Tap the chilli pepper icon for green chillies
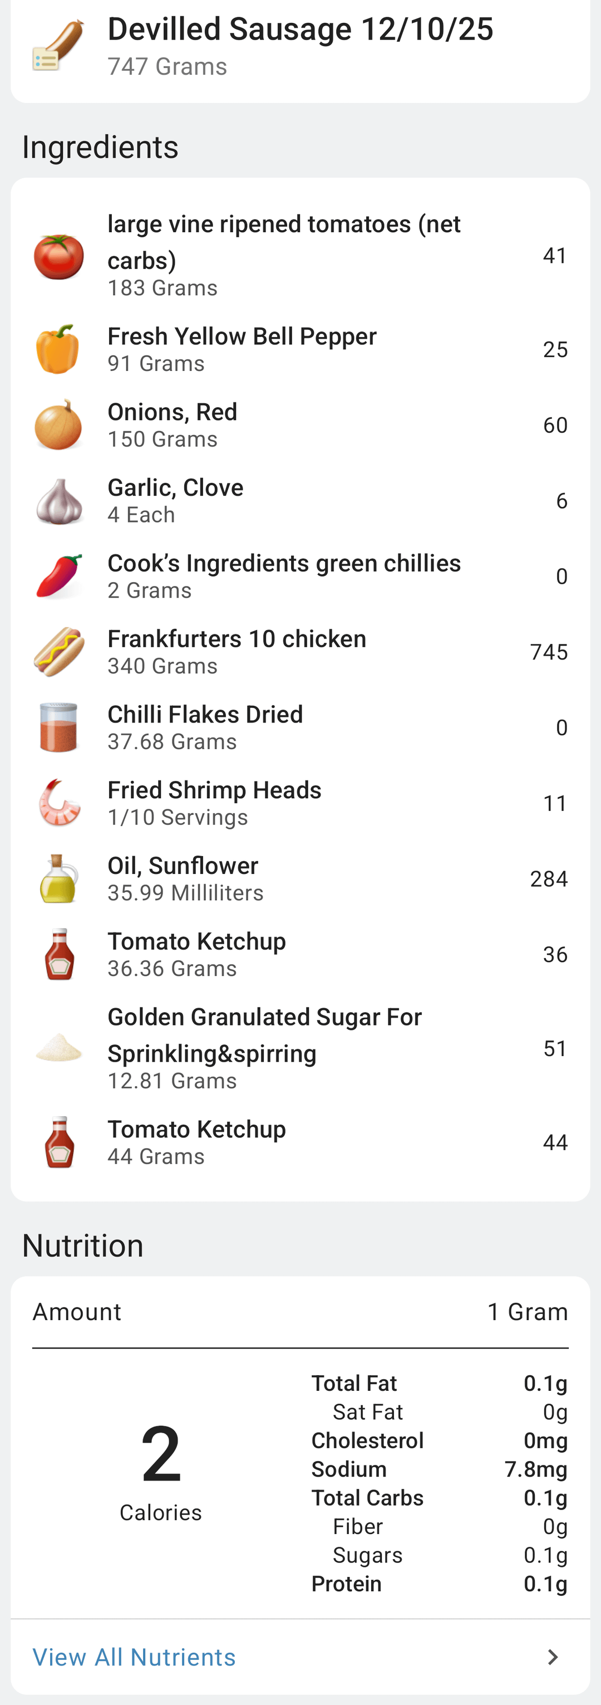Screen dimensions: 601x1705 (x=59, y=577)
